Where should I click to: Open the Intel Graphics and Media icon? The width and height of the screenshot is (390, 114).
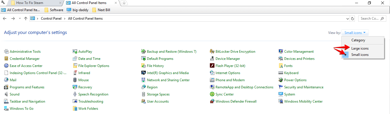click(144, 73)
